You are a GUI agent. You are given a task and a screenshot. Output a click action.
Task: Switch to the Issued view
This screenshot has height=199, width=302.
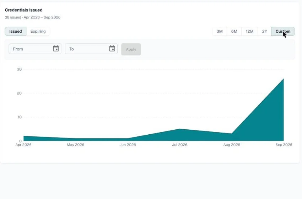pyautogui.click(x=16, y=31)
